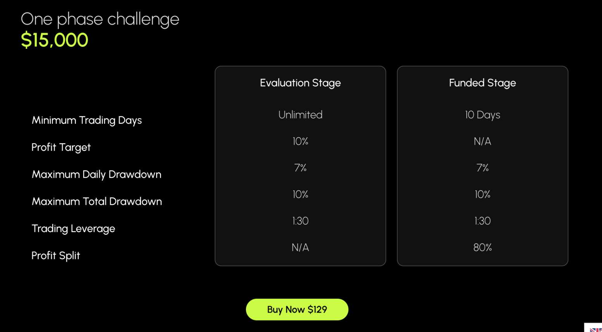Click Unlimited value in Evaluation Stage
Screen dimensions: 602x332
pos(300,115)
